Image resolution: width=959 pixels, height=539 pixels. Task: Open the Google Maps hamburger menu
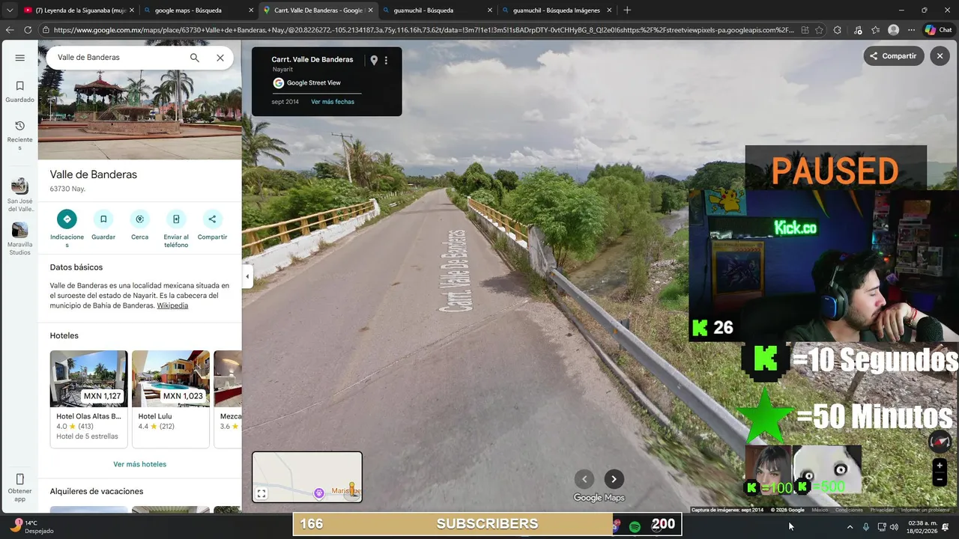click(20, 58)
